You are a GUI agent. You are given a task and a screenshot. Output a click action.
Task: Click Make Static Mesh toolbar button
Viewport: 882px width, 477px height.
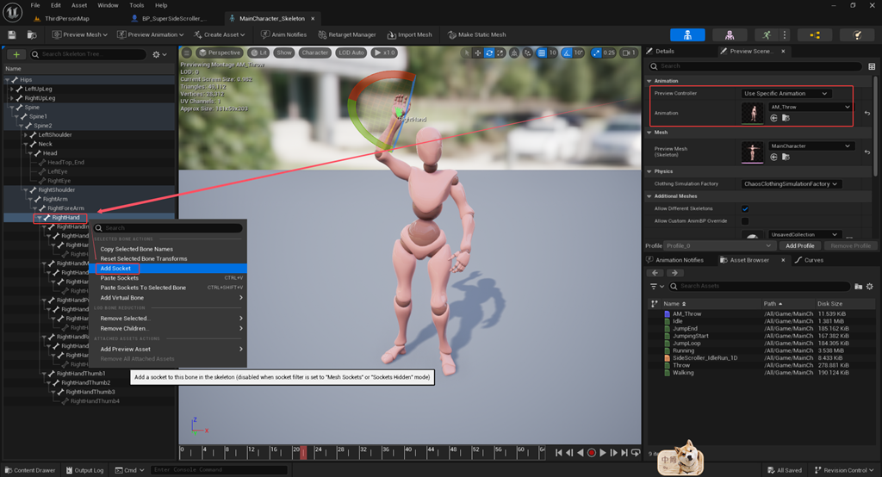pyautogui.click(x=476, y=35)
